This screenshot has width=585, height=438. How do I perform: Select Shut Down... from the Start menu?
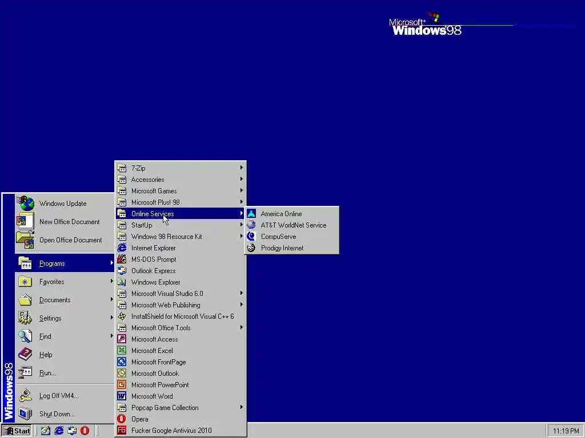coord(65,414)
